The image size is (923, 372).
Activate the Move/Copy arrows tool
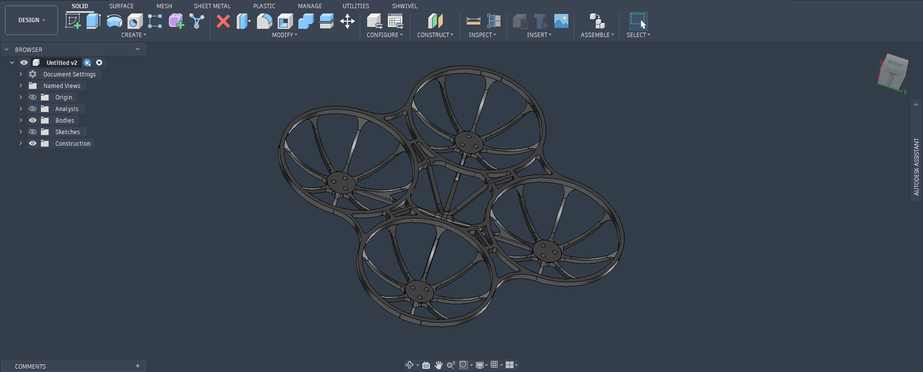tap(347, 21)
